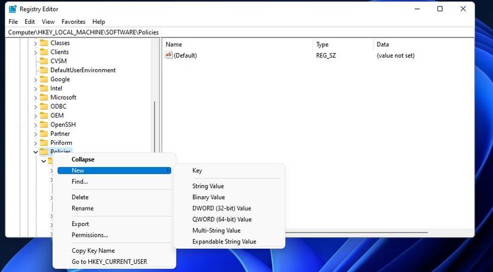
Task: Expand the Clients key
Action: click(x=35, y=52)
